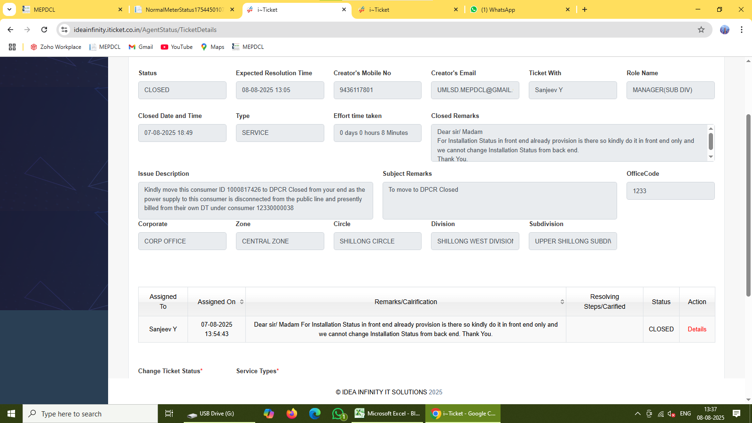The width and height of the screenshot is (752, 423).
Task: Click the Creator's Mobile No field
Action: (377, 90)
